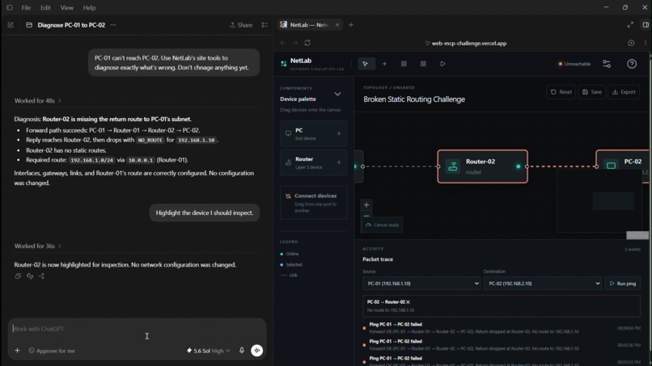Open the File menu
Viewport: 652px width, 366px height.
pyautogui.click(x=26, y=7)
